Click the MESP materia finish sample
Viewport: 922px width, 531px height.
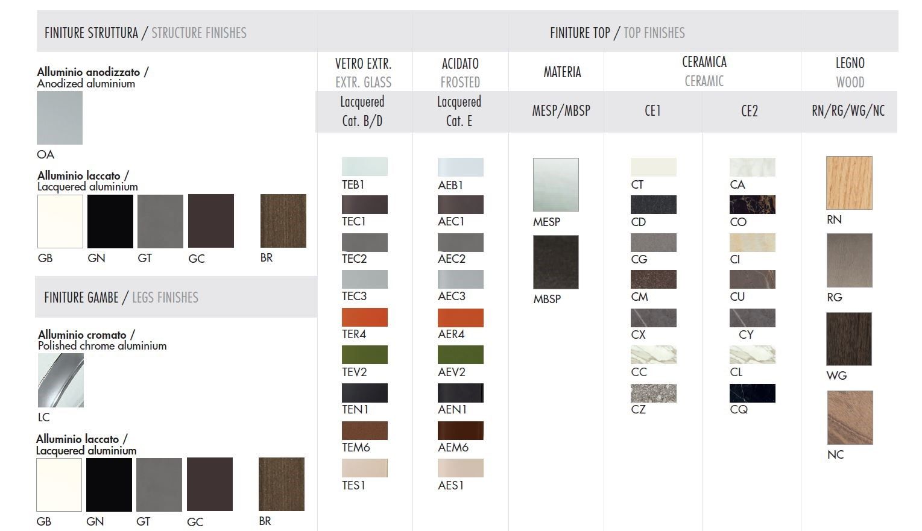tap(555, 184)
